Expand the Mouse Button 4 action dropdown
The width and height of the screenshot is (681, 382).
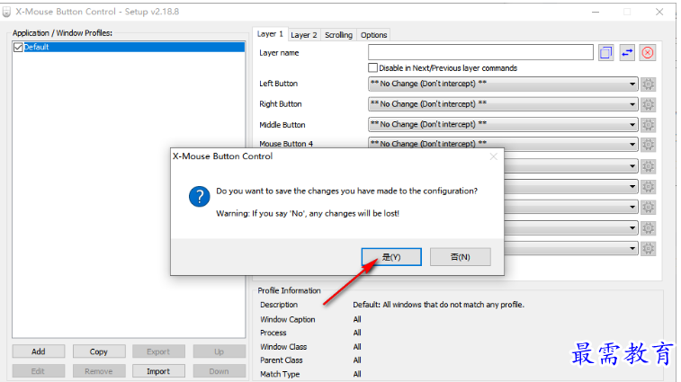[503, 144]
